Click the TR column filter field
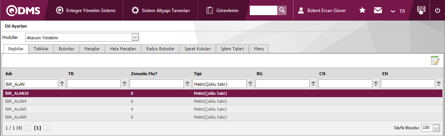445x136 pixels. [x=94, y=84]
